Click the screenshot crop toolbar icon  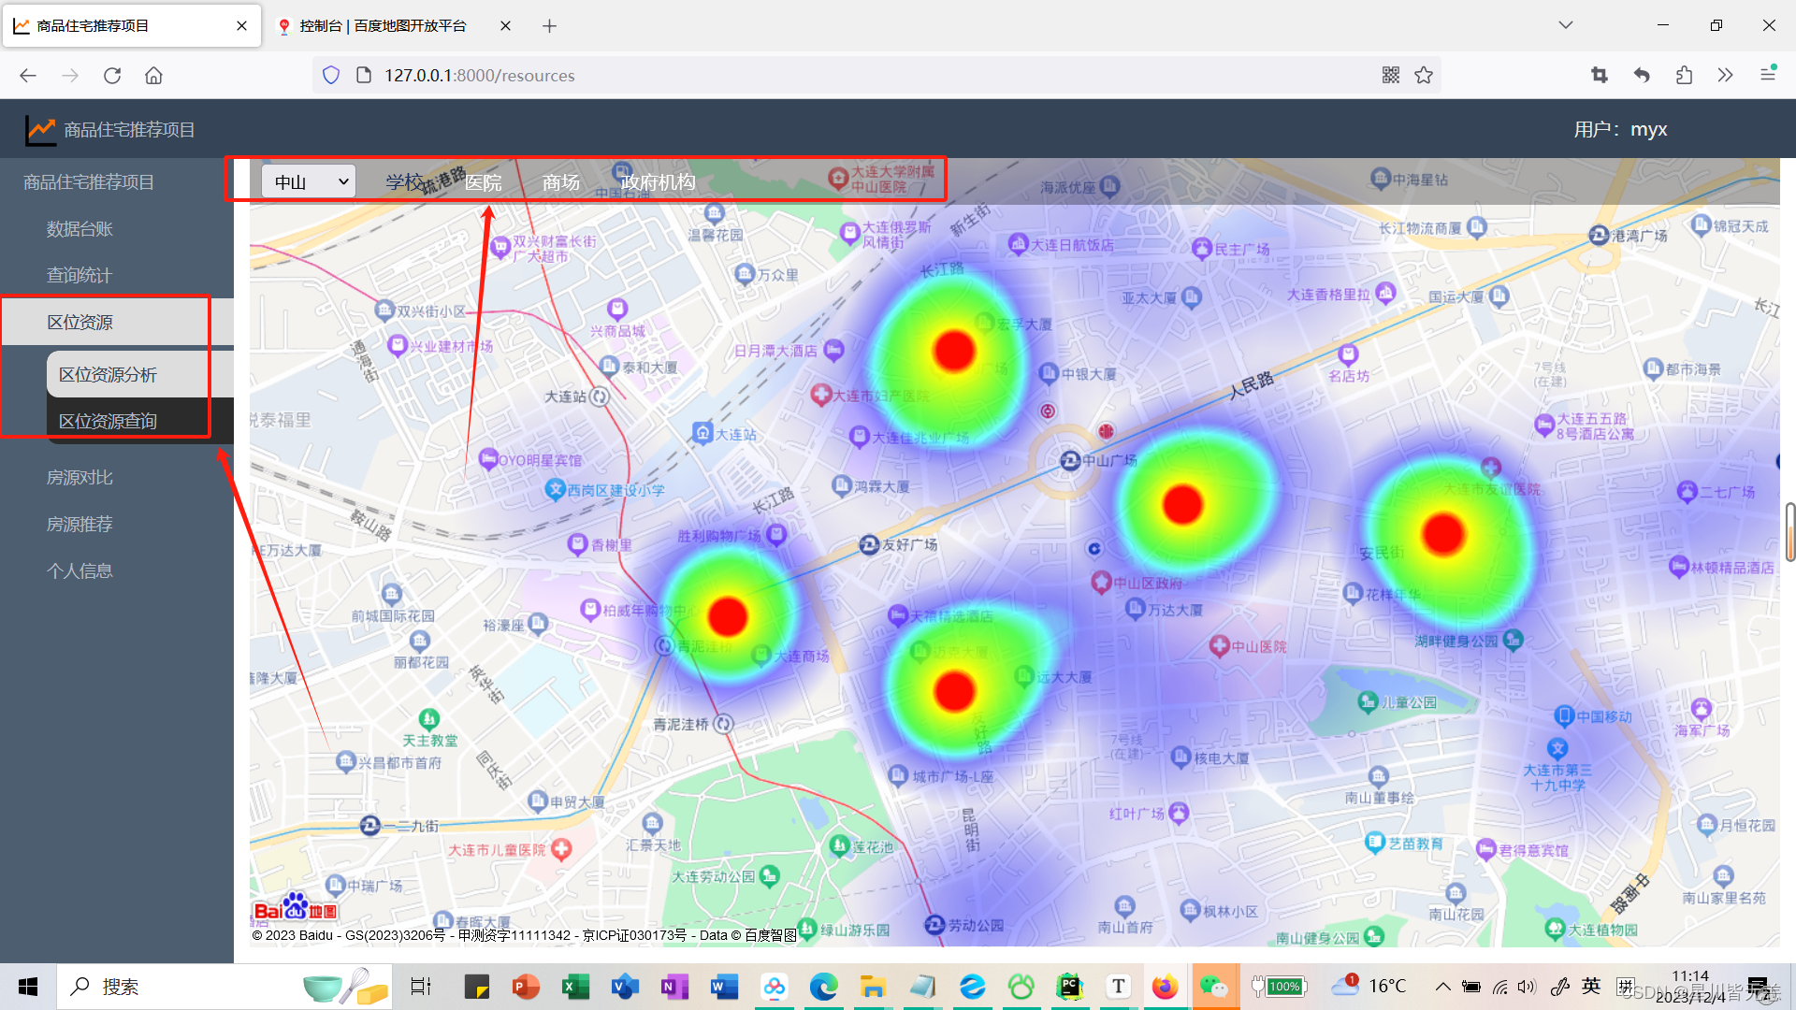point(1600,76)
